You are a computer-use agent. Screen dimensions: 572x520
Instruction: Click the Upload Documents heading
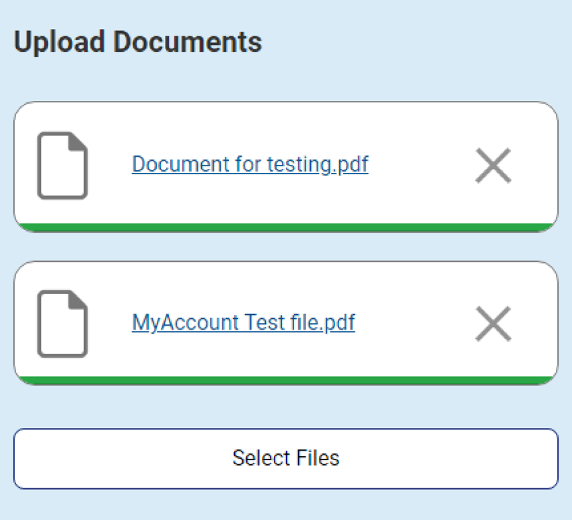click(x=137, y=42)
